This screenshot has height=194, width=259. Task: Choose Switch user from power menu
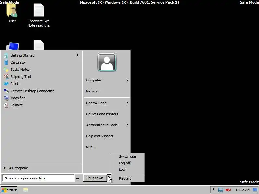click(128, 156)
